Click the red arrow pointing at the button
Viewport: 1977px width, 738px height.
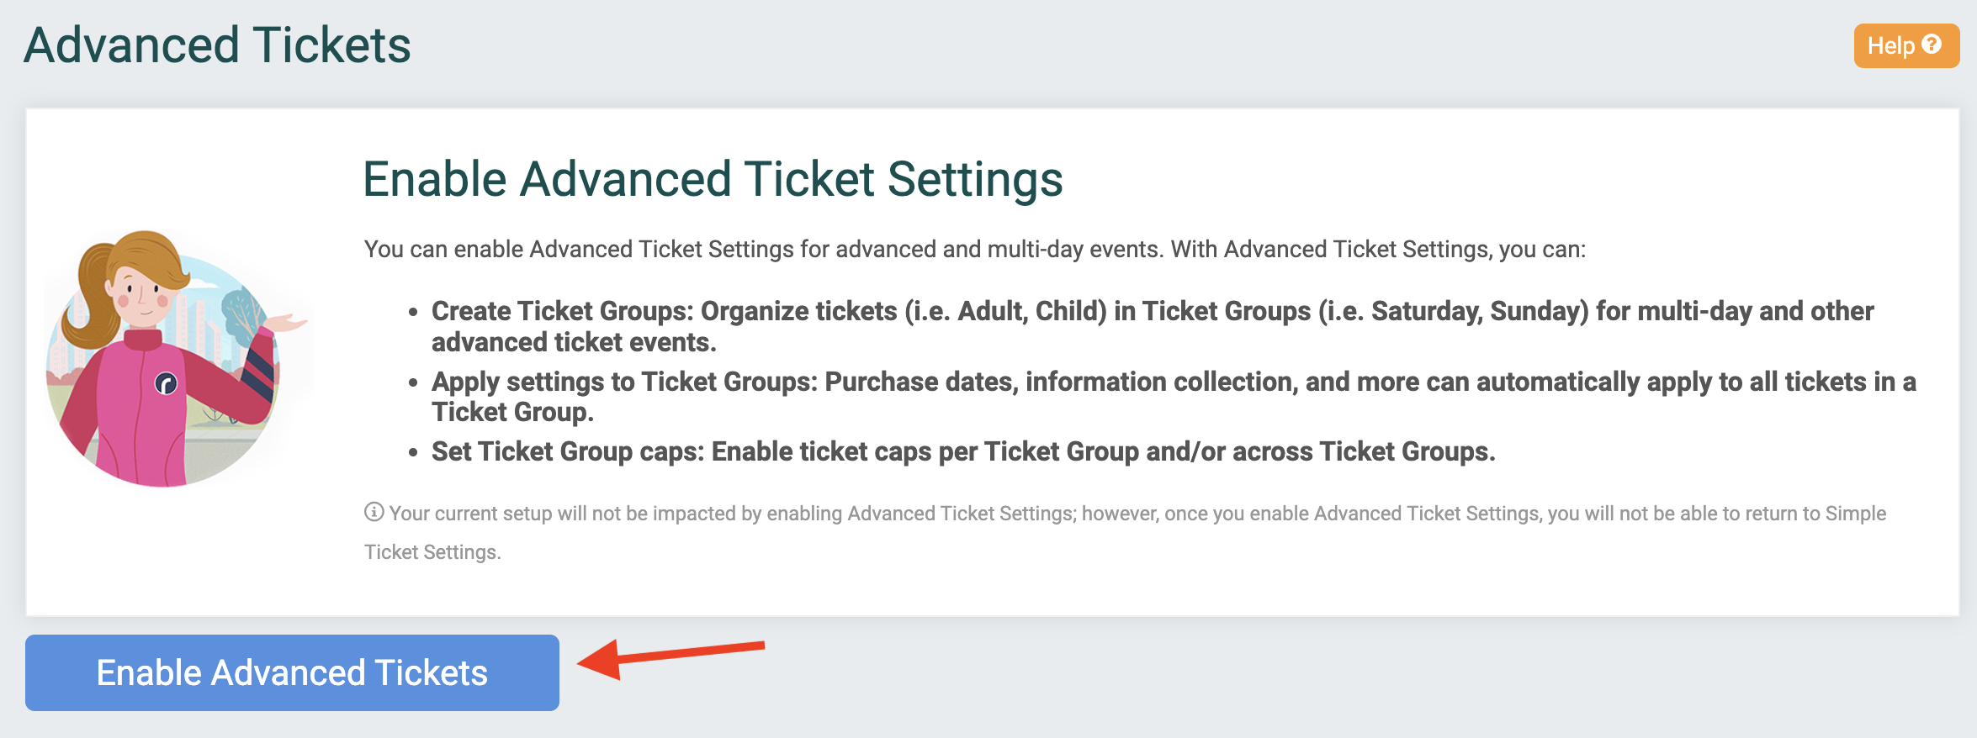(673, 660)
